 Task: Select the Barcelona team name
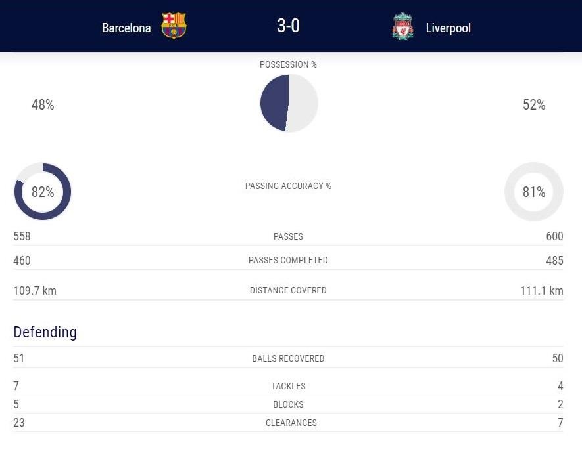click(126, 28)
